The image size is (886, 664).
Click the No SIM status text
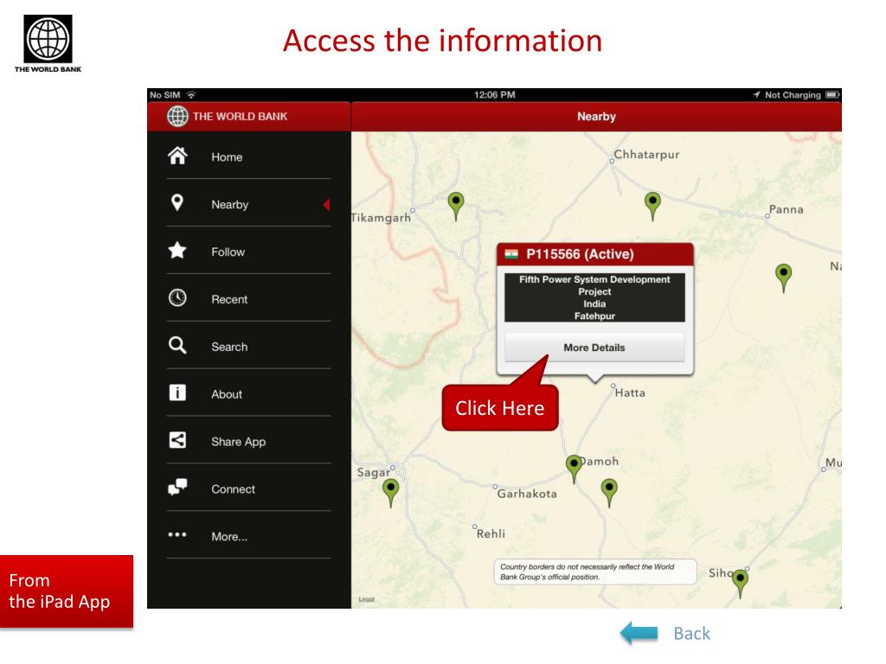click(165, 95)
